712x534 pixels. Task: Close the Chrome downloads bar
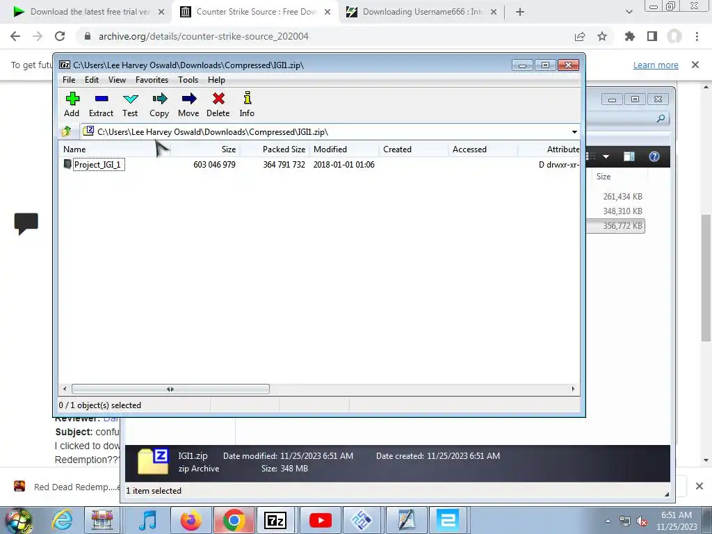click(x=699, y=486)
